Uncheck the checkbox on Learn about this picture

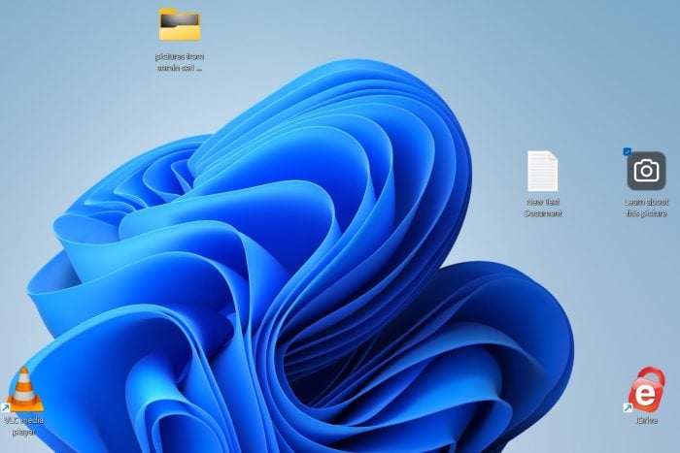pos(627,151)
